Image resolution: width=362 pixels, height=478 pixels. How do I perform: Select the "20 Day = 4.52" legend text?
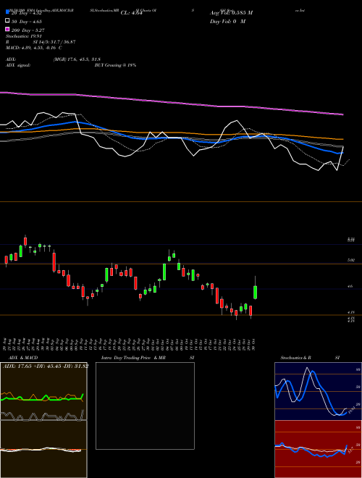coord(27,13)
